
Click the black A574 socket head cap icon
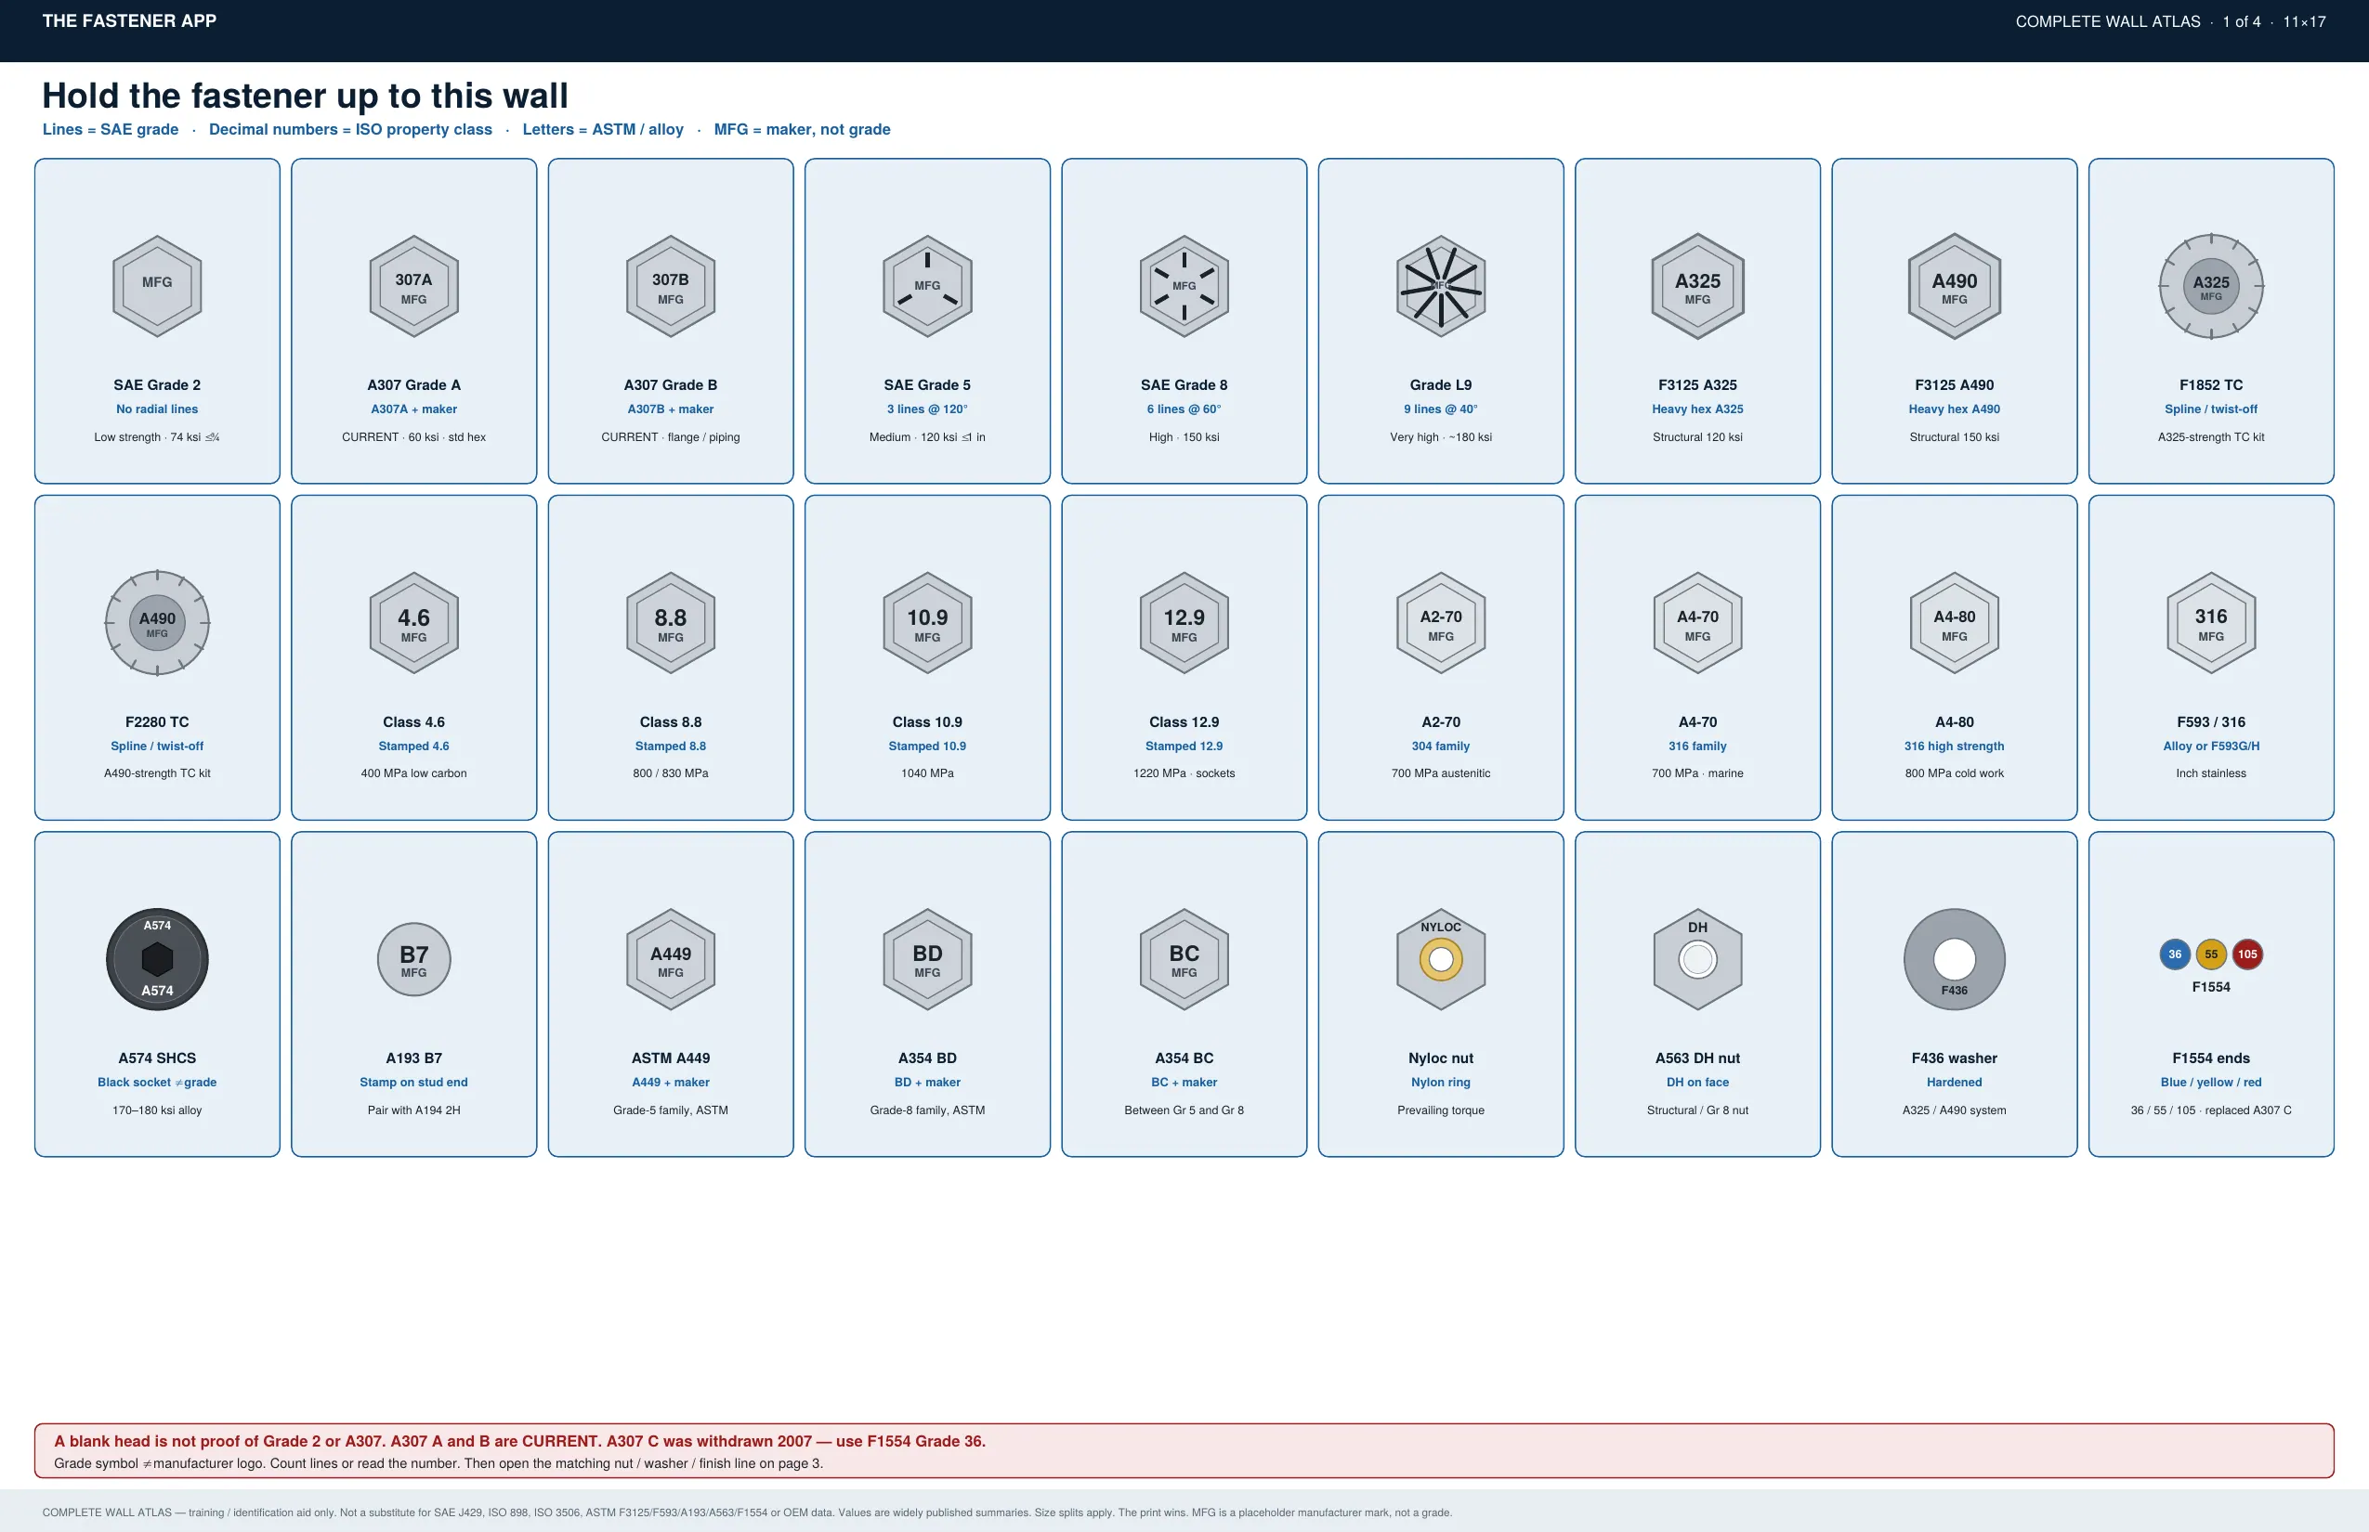pyautogui.click(x=157, y=959)
